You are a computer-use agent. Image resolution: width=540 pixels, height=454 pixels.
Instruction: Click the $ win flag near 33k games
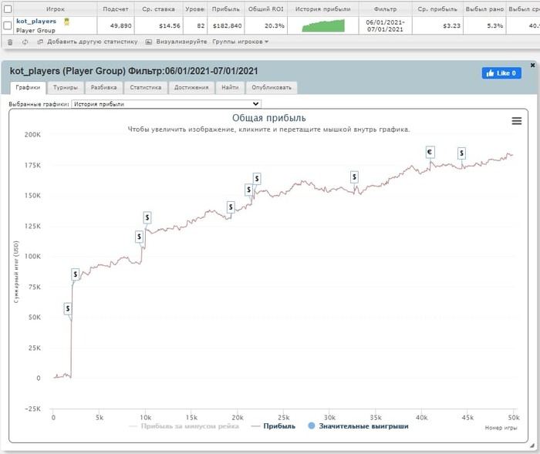coord(354,177)
